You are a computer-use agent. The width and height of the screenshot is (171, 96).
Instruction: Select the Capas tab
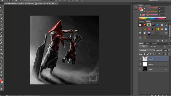pos(141,43)
